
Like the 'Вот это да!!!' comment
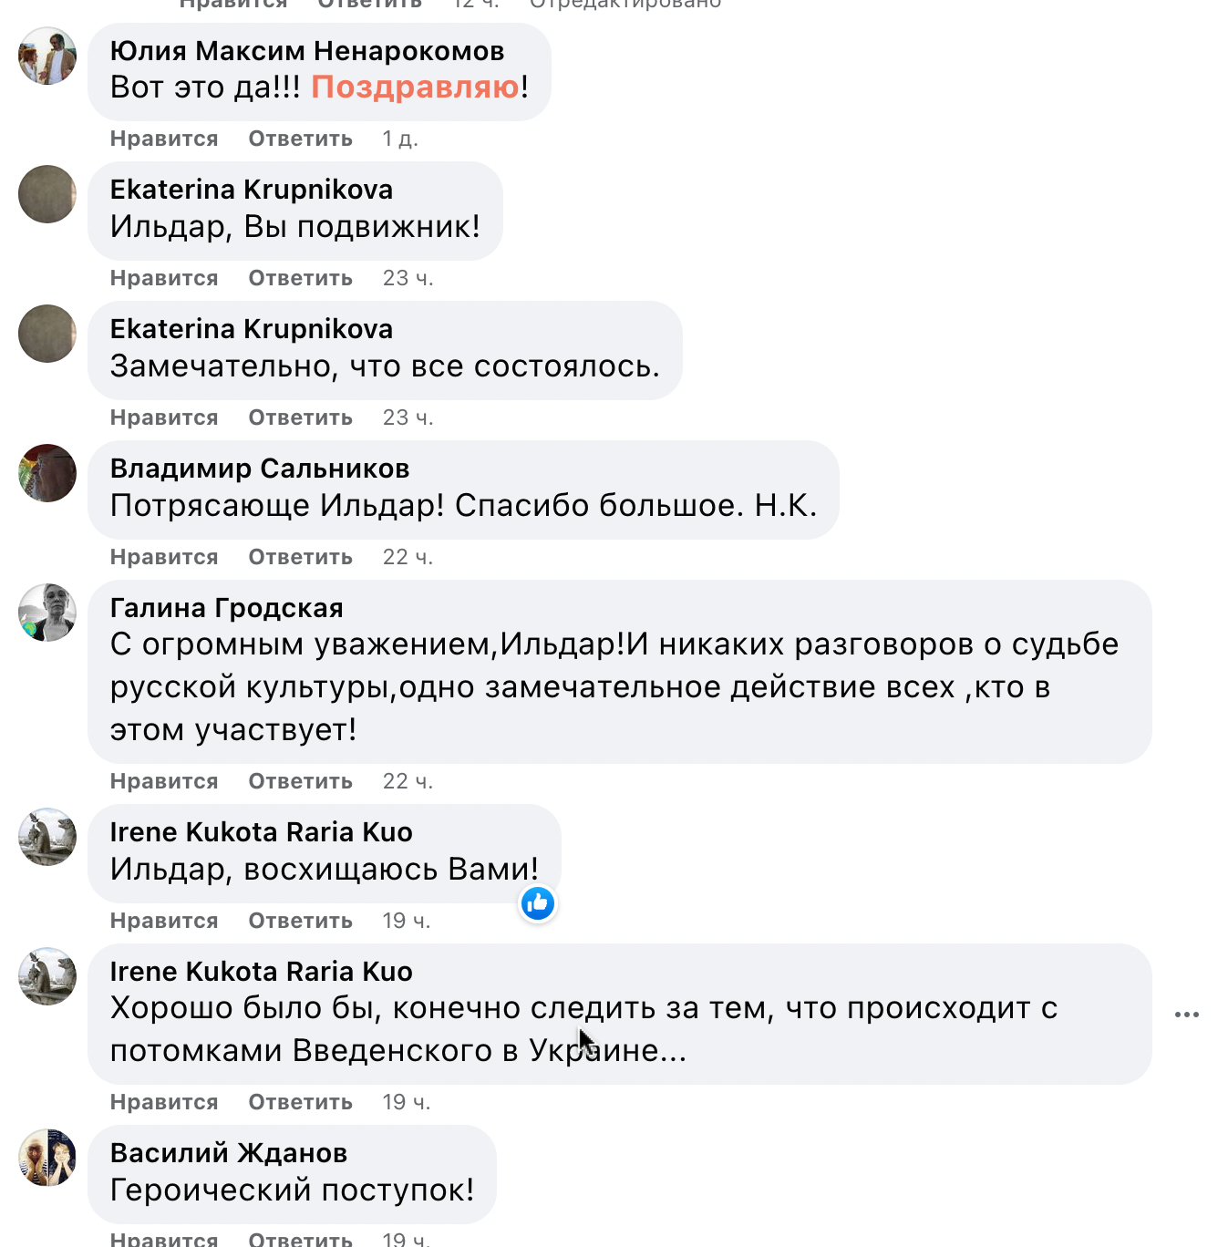coord(164,139)
